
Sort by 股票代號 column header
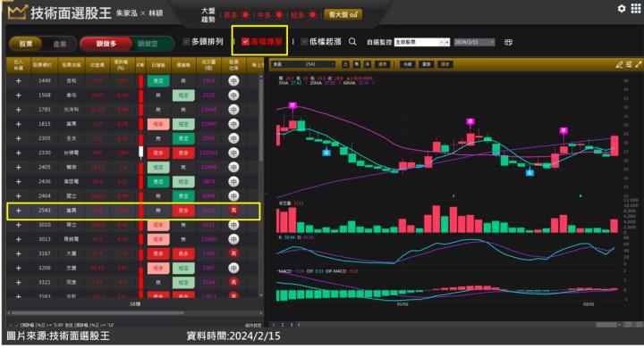click(x=46, y=65)
